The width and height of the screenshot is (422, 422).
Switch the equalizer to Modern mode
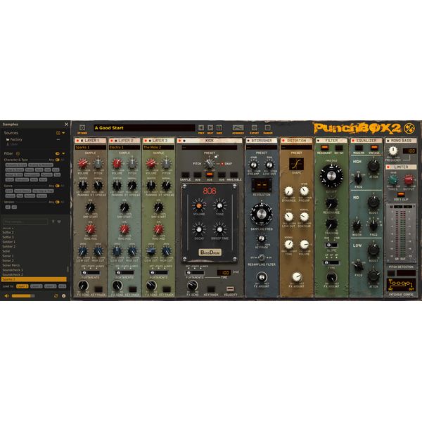(359, 148)
